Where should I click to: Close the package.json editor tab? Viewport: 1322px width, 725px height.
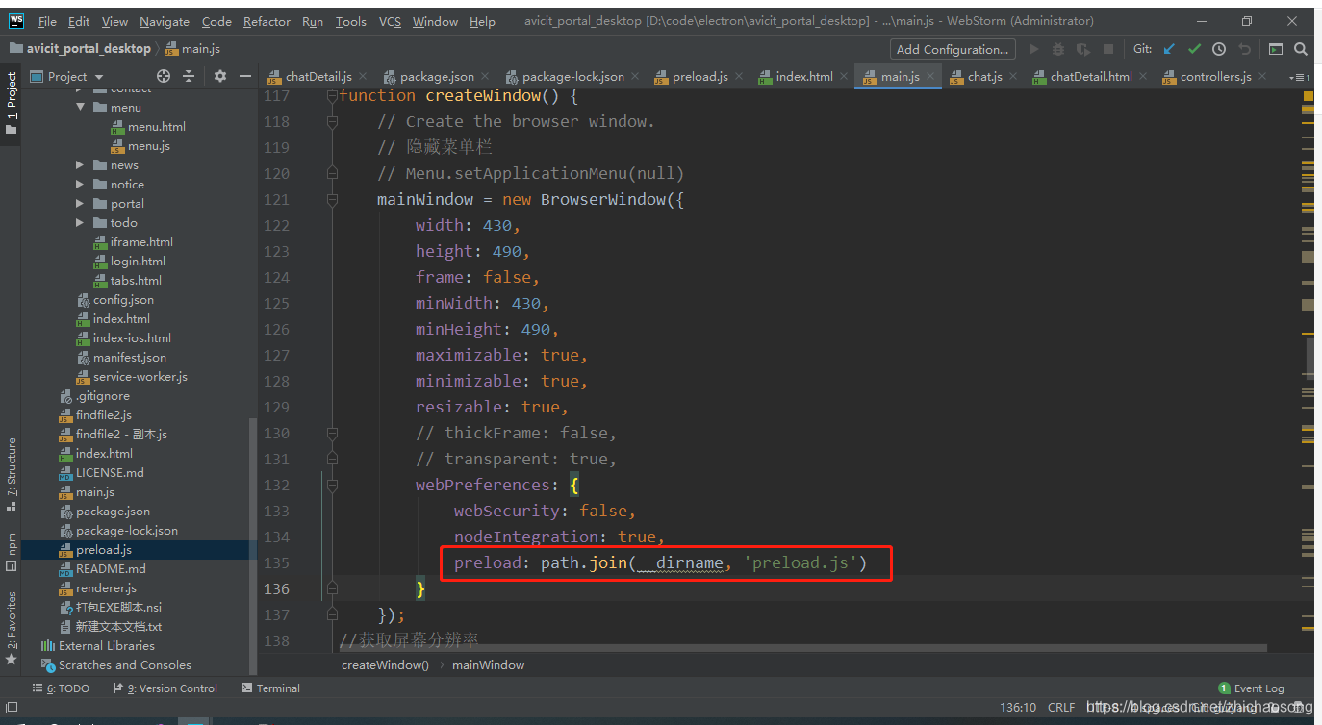click(x=484, y=76)
